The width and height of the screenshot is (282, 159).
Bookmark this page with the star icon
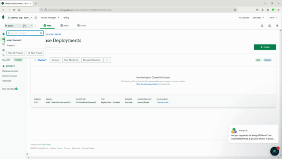click(x=235, y=10)
